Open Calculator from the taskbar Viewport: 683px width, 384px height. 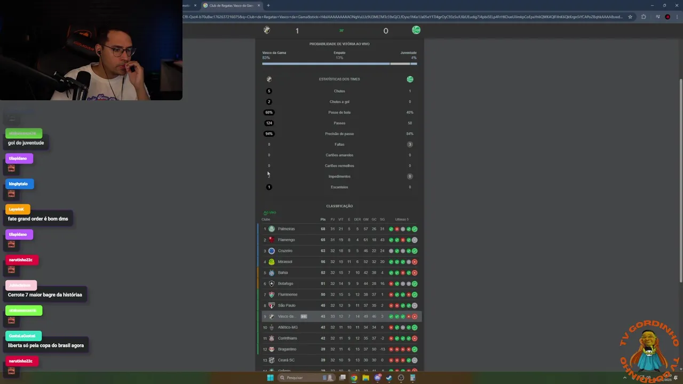point(412,378)
